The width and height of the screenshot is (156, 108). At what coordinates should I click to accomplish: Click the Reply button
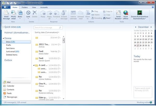click(x=43, y=14)
